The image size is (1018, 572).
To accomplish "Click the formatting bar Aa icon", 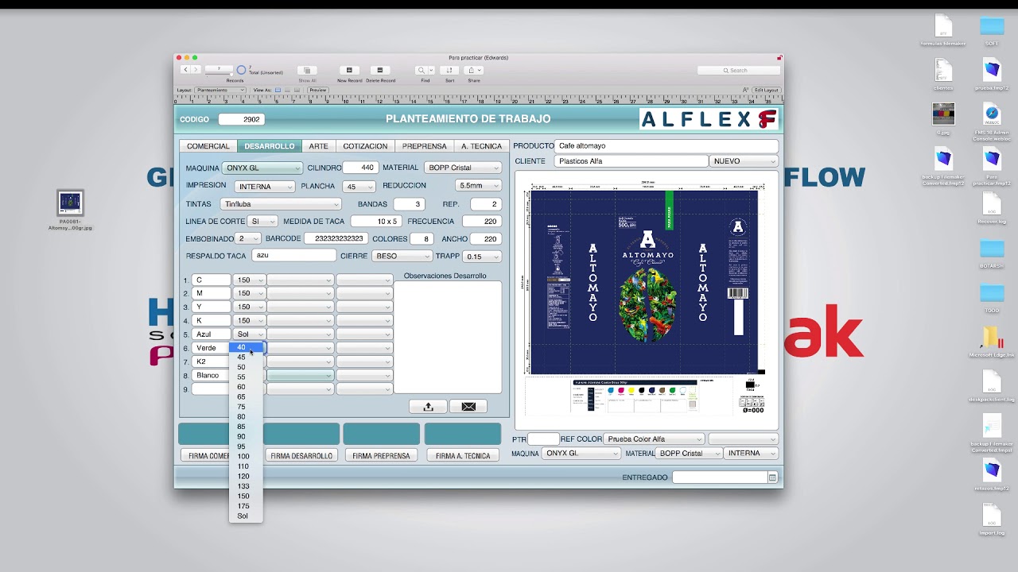I will (x=745, y=91).
